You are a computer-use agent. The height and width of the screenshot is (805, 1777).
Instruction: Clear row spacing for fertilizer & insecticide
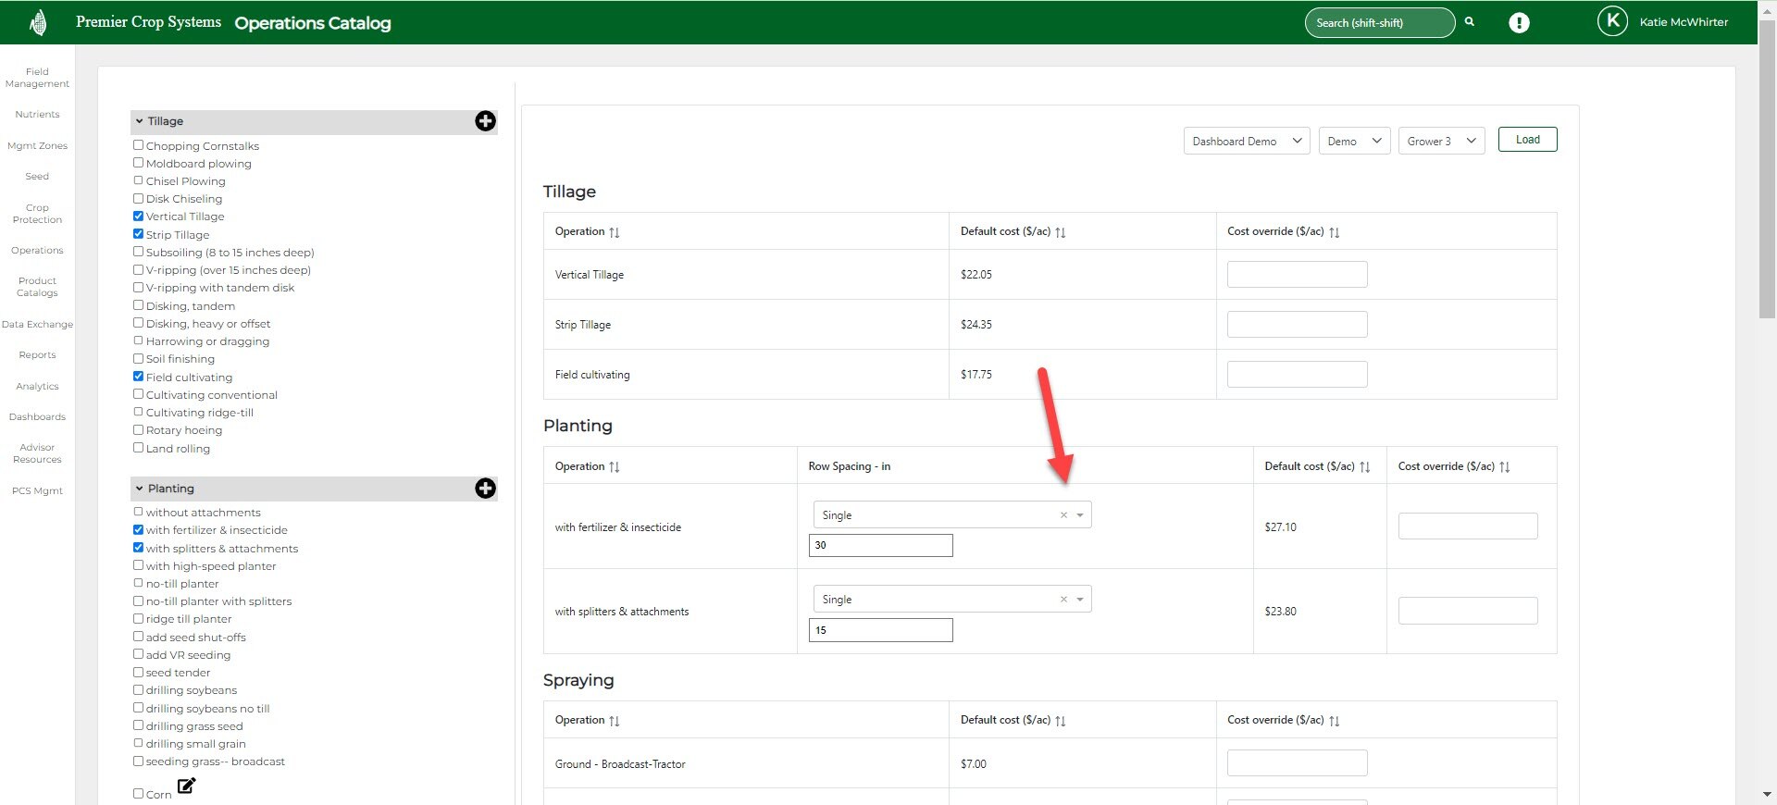coord(1063,515)
